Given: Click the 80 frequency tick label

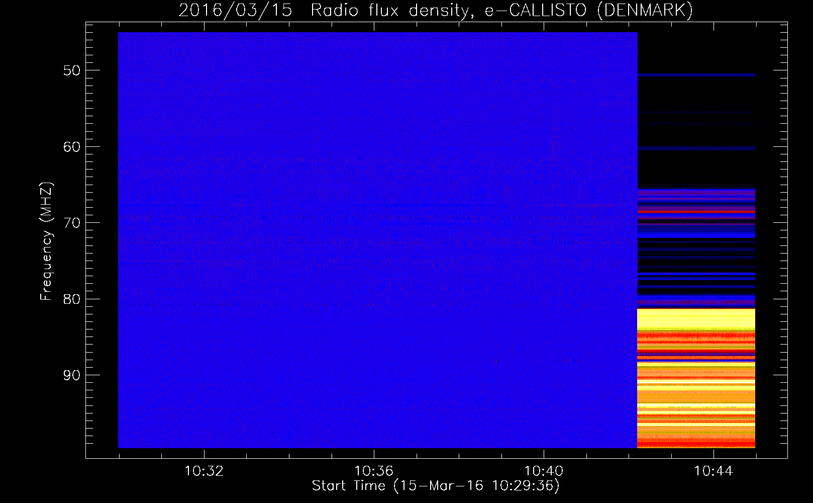Looking at the screenshot, I should (72, 299).
